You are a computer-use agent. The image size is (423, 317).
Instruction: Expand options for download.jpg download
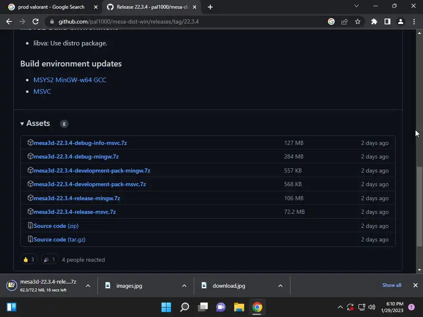(x=280, y=286)
